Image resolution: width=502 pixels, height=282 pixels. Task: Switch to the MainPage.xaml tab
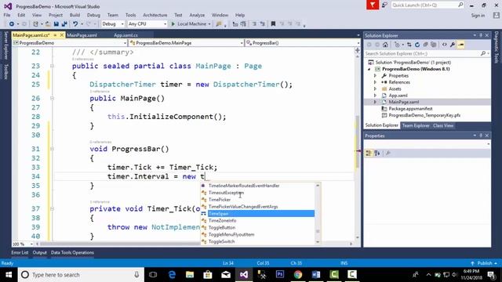click(x=82, y=35)
